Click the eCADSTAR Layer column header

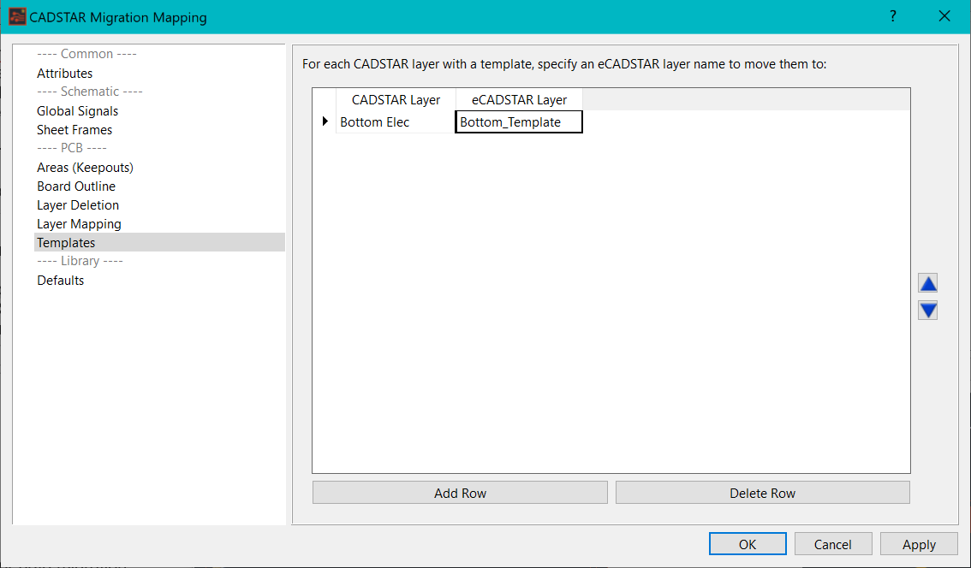519,99
